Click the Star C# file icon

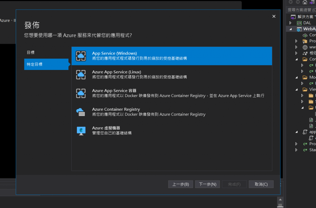click(305, 150)
